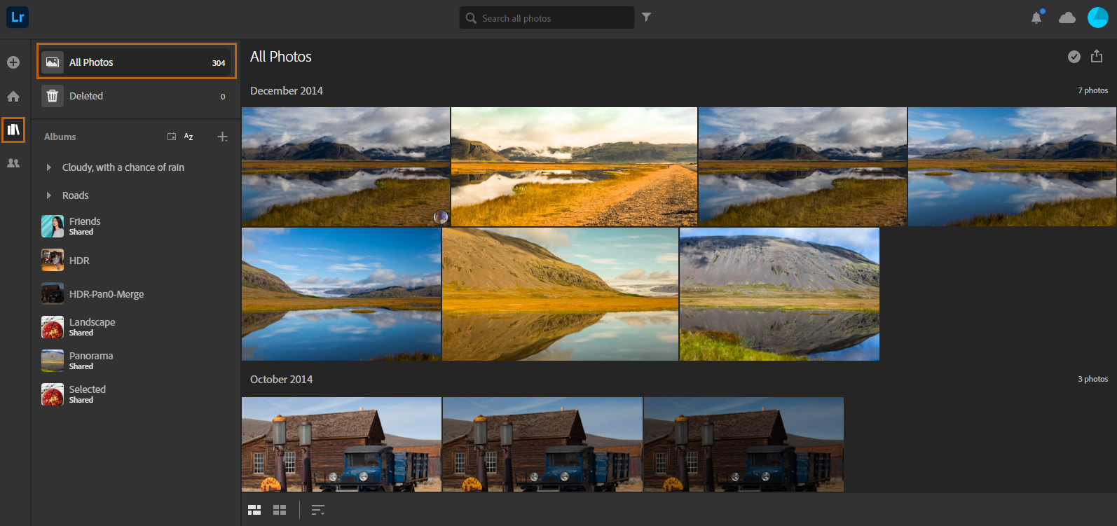Select first October 2014 truck photo

click(341, 445)
